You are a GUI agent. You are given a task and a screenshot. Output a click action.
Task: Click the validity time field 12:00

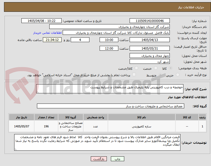[109, 48]
